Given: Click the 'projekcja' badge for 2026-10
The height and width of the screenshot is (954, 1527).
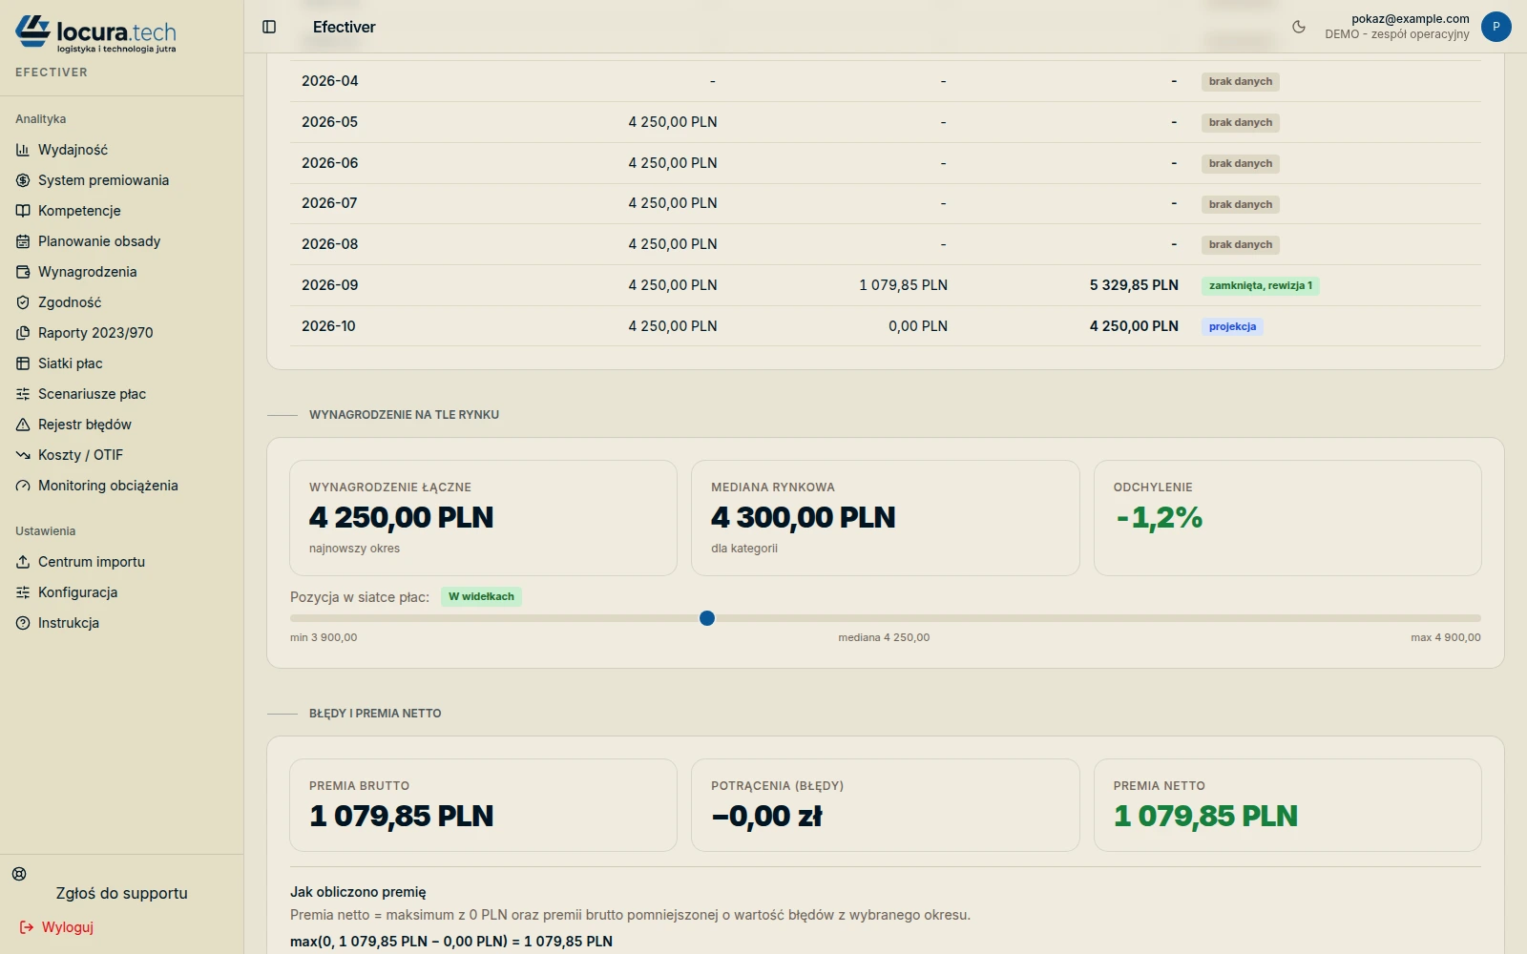Looking at the screenshot, I should [1232, 326].
